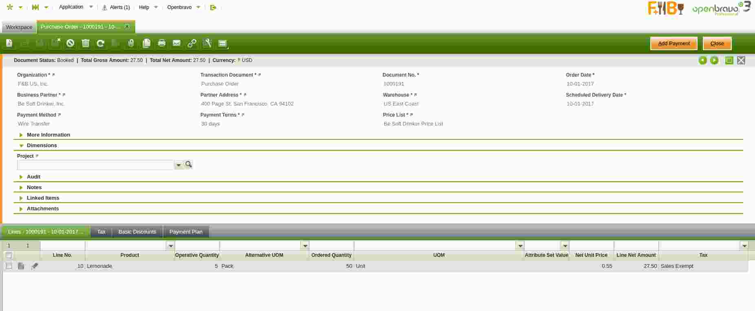Collapse the Dimensions section
The height and width of the screenshot is (311, 755).
42,146
